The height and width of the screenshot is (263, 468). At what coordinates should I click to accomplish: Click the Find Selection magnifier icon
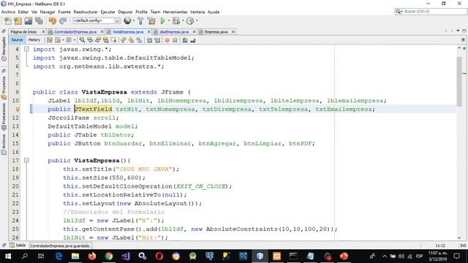coord(82,40)
